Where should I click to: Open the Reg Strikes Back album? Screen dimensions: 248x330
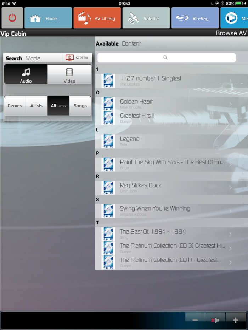click(171, 188)
